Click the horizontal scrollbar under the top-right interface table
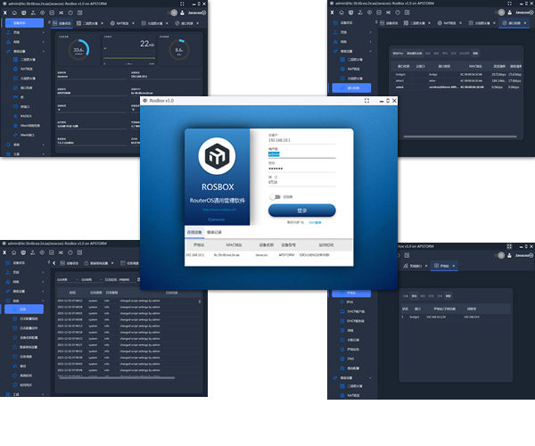This screenshot has width=535, height=446. coord(460,136)
